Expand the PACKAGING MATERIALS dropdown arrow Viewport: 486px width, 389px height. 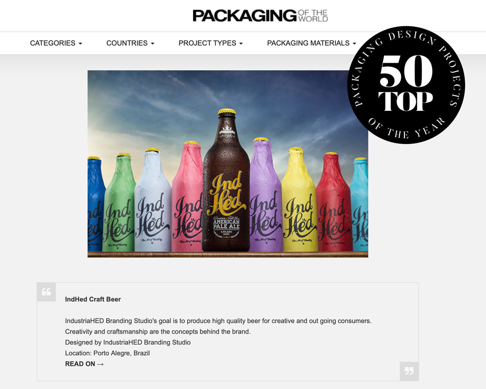tap(354, 43)
